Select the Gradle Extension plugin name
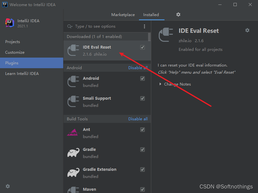Image resolution: width=258 pixels, height=193 pixels. 100,170
